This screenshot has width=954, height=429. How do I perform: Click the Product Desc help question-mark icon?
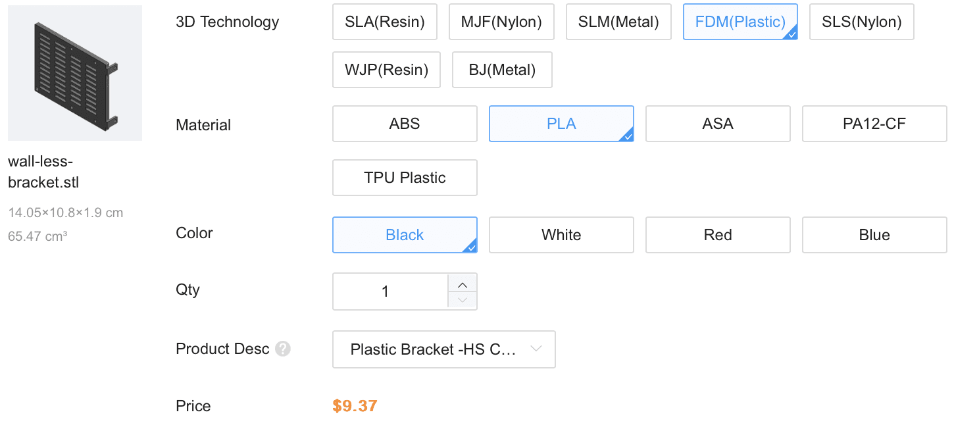[x=283, y=349]
